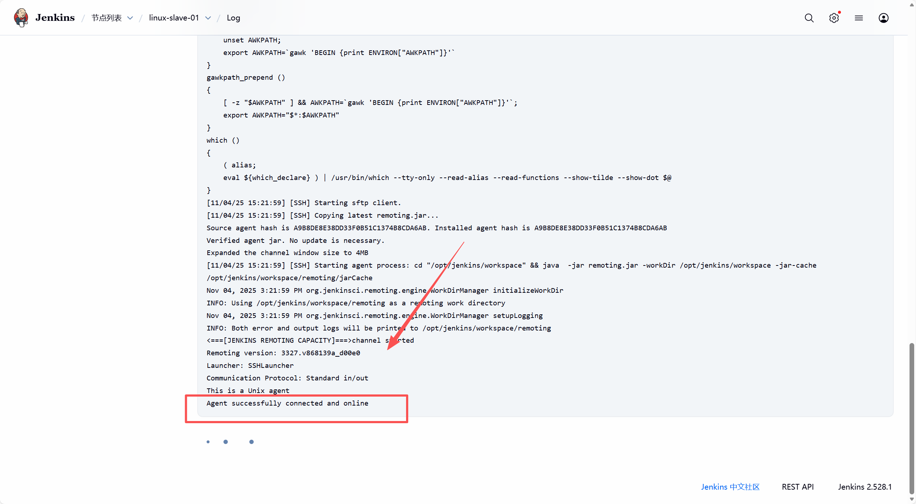Viewport: 916px width, 504px height.
Task: Click the scrollbar up arrow
Action: (912, 5)
